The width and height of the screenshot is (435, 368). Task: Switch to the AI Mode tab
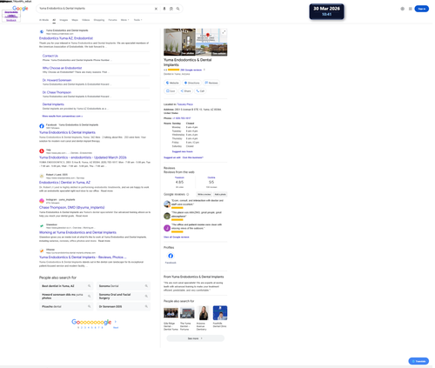(x=43, y=20)
